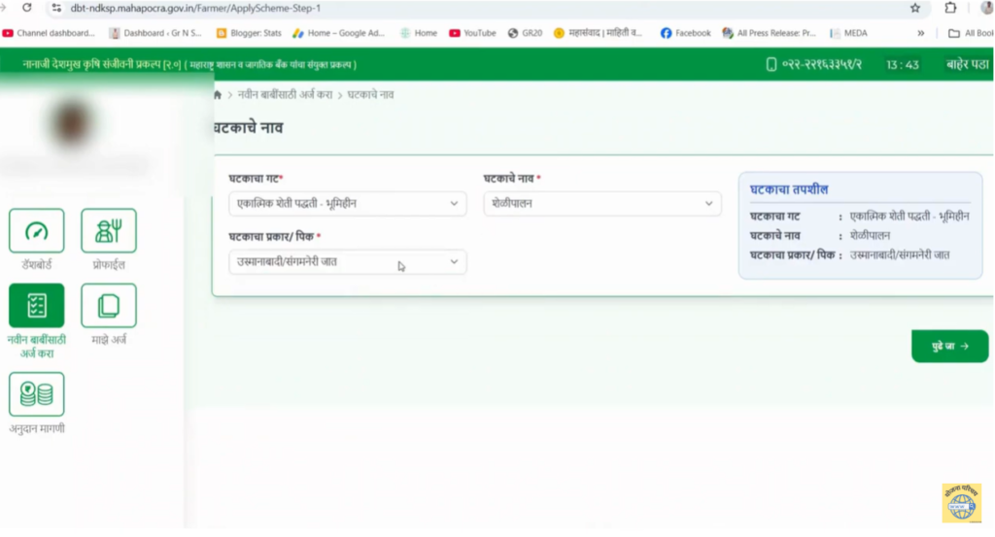Open the Facebook bookmark

[685, 33]
